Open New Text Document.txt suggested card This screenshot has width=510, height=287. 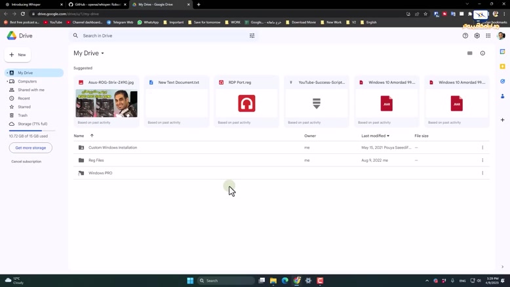(x=176, y=102)
